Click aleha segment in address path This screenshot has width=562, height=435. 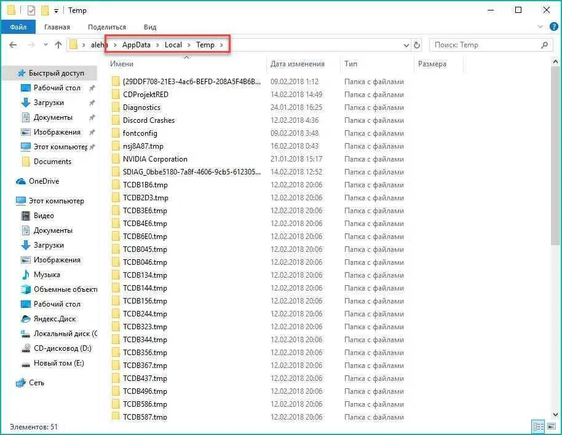(x=99, y=45)
